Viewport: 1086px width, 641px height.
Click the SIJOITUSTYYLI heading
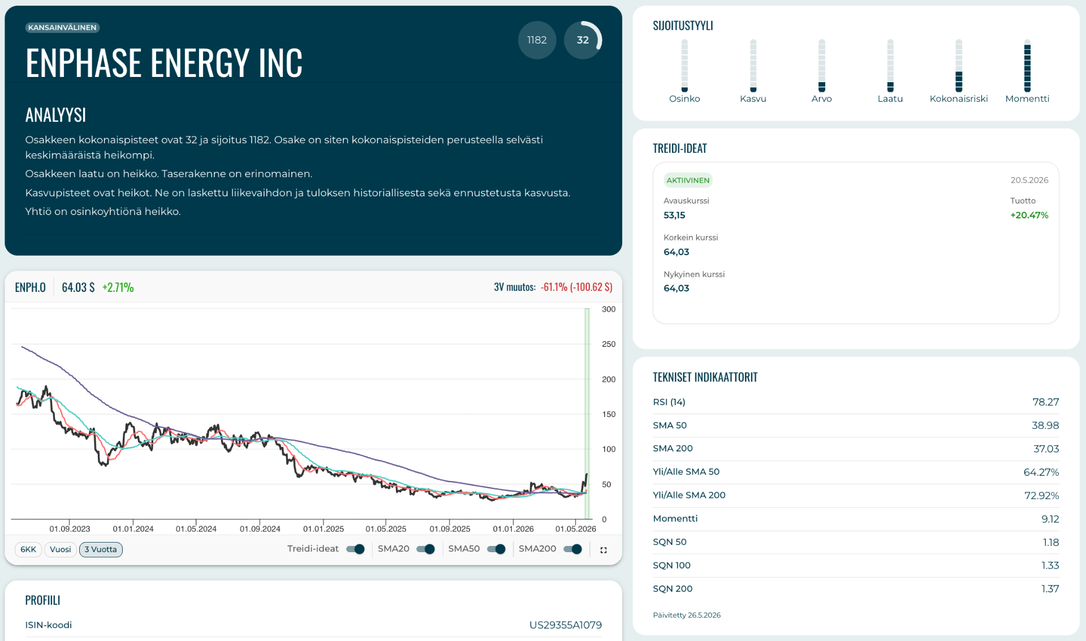(683, 25)
